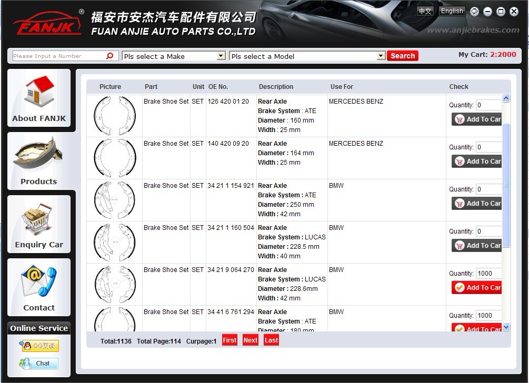The width and height of the screenshot is (529, 383).
Task: Add 126 420 01 20 to cart
Action: click(477, 119)
